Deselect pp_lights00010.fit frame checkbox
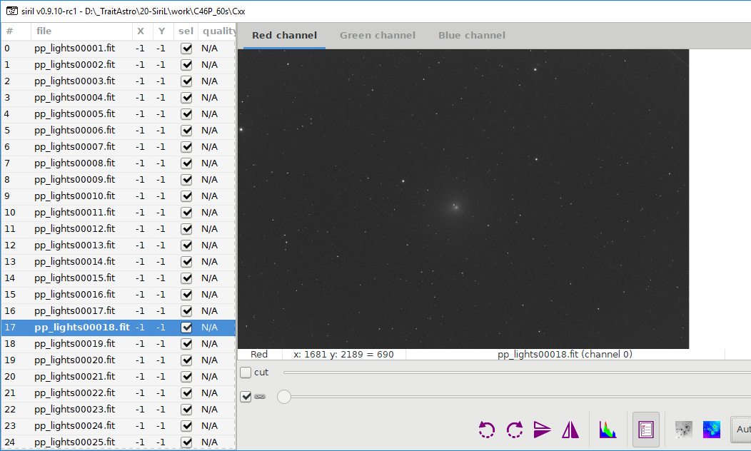Screen dimensions: 751x451 tap(186, 196)
